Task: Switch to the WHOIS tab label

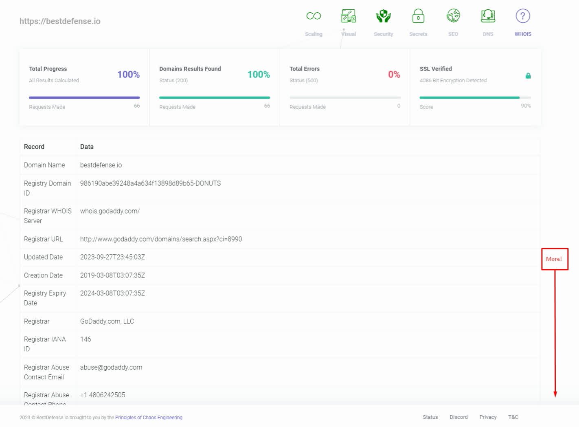Action: pyautogui.click(x=523, y=34)
